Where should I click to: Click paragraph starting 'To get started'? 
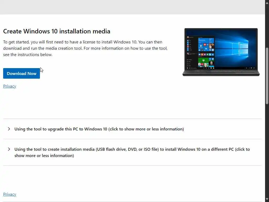click(85, 48)
